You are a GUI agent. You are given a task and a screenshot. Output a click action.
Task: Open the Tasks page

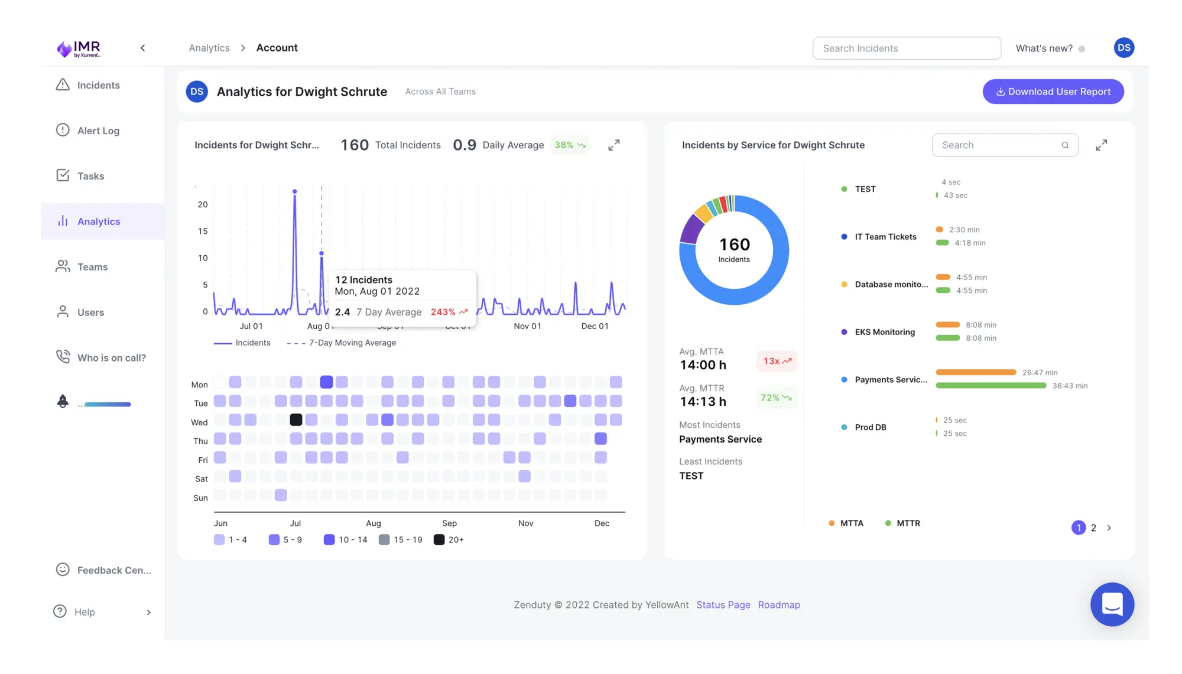[90, 176]
